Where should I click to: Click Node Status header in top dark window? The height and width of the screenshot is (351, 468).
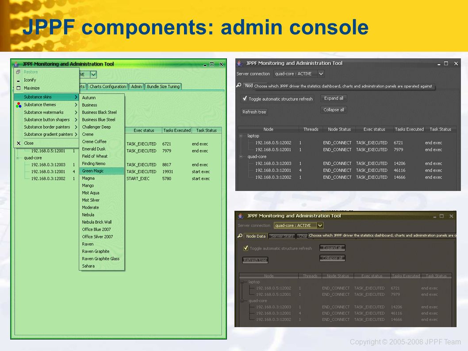(x=339, y=129)
